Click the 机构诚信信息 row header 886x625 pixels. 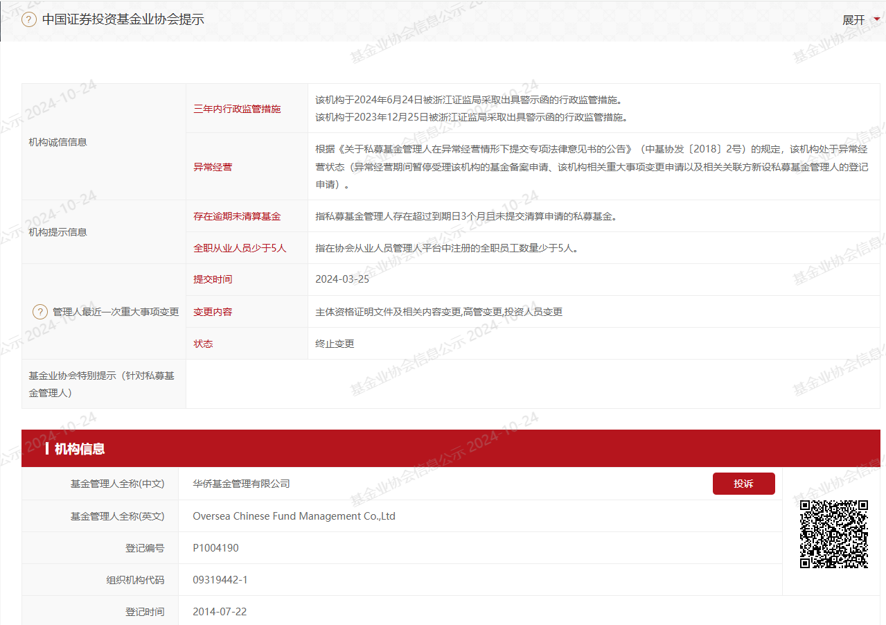[x=57, y=142]
